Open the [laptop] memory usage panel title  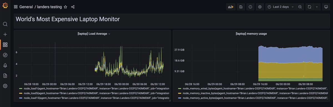pyautogui.click(x=251, y=34)
